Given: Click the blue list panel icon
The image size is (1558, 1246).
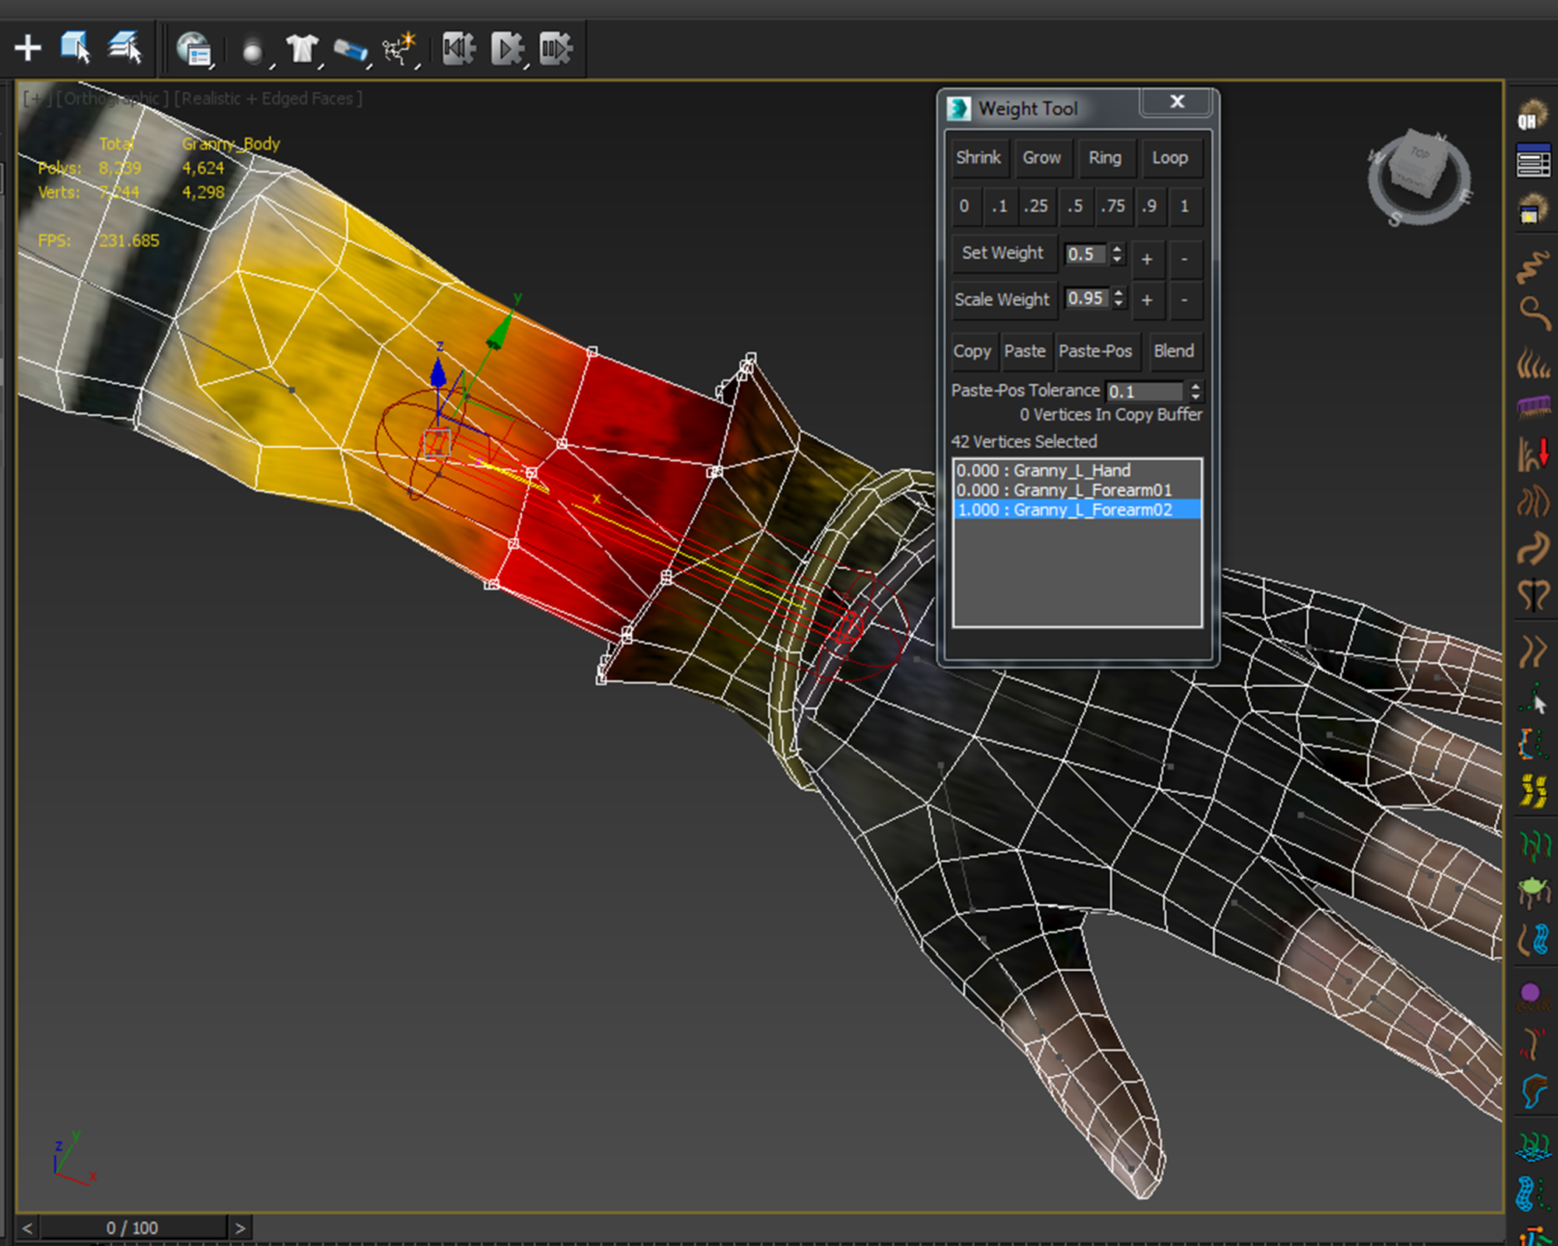Looking at the screenshot, I should click(1532, 160).
